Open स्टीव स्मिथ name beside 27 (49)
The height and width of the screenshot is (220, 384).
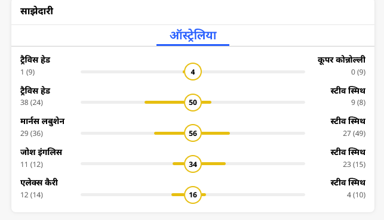tap(348, 122)
